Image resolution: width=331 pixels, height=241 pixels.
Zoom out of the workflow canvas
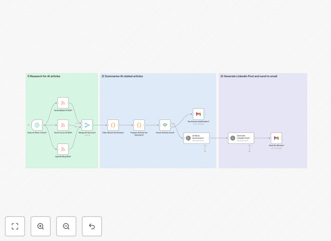(66, 226)
